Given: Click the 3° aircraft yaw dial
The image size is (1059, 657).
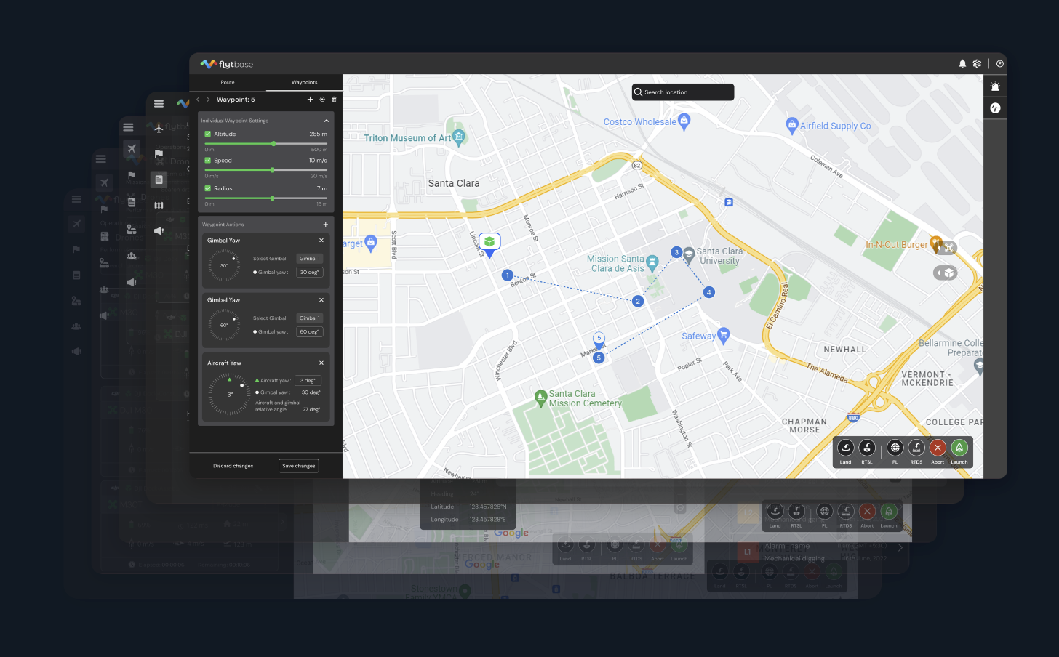Looking at the screenshot, I should (229, 394).
